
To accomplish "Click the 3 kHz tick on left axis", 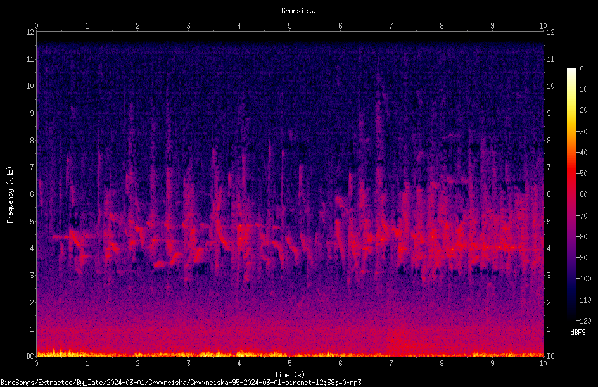I will (32, 276).
